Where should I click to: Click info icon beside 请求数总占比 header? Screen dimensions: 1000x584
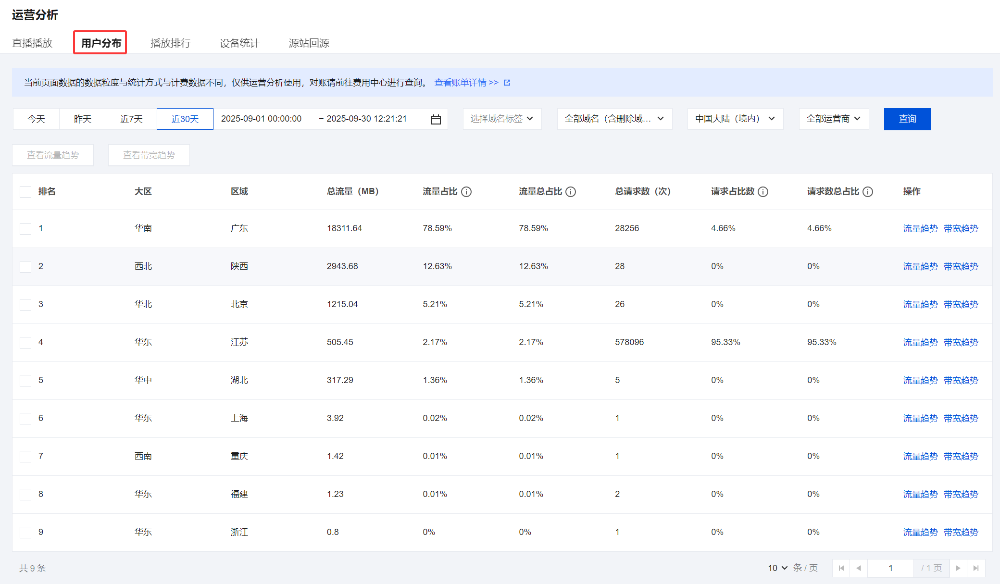click(867, 192)
